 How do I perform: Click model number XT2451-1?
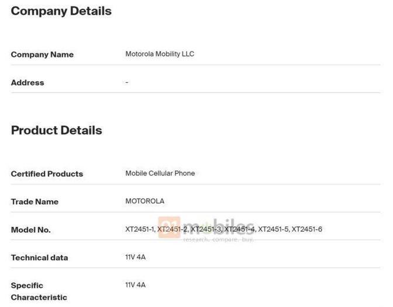(139, 229)
